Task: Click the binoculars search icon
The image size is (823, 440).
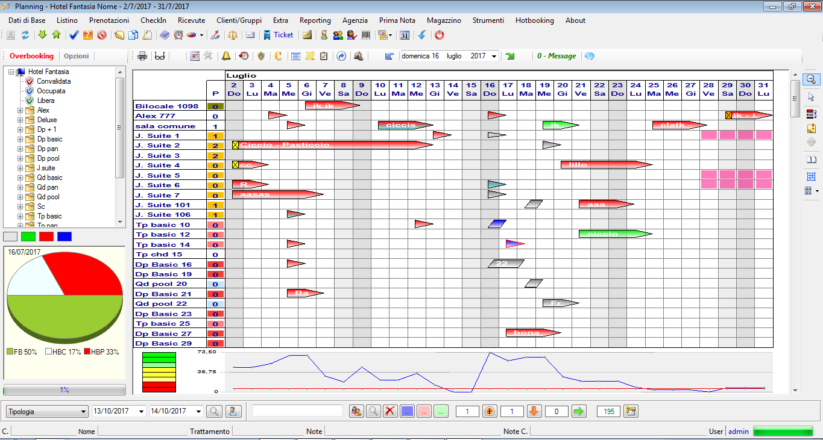Action: point(358,56)
